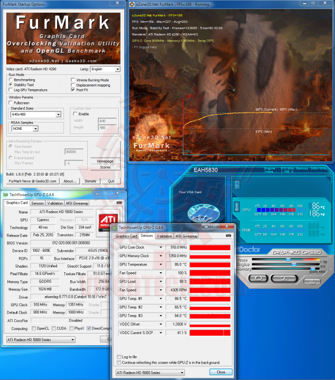Check Log to file in GPU-Z Sensors
The height and width of the screenshot is (380, 335).
tap(119, 357)
